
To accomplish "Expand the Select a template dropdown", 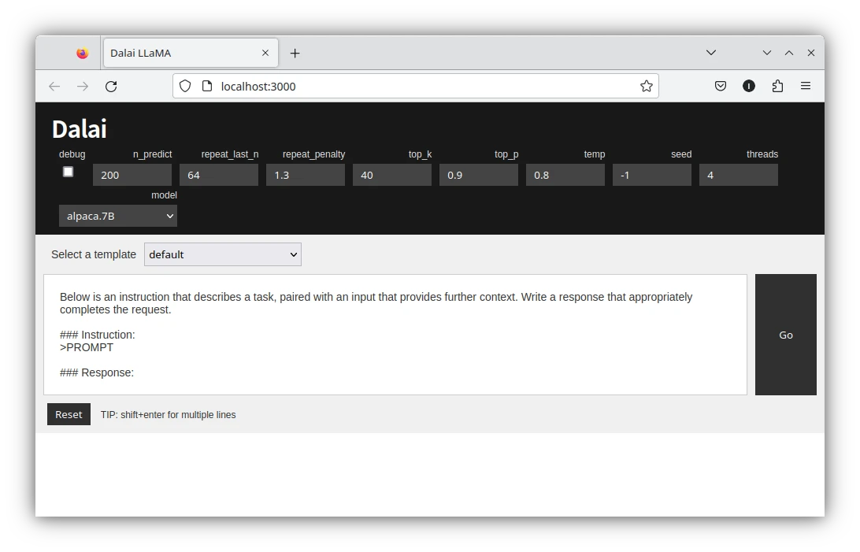I will [x=222, y=254].
